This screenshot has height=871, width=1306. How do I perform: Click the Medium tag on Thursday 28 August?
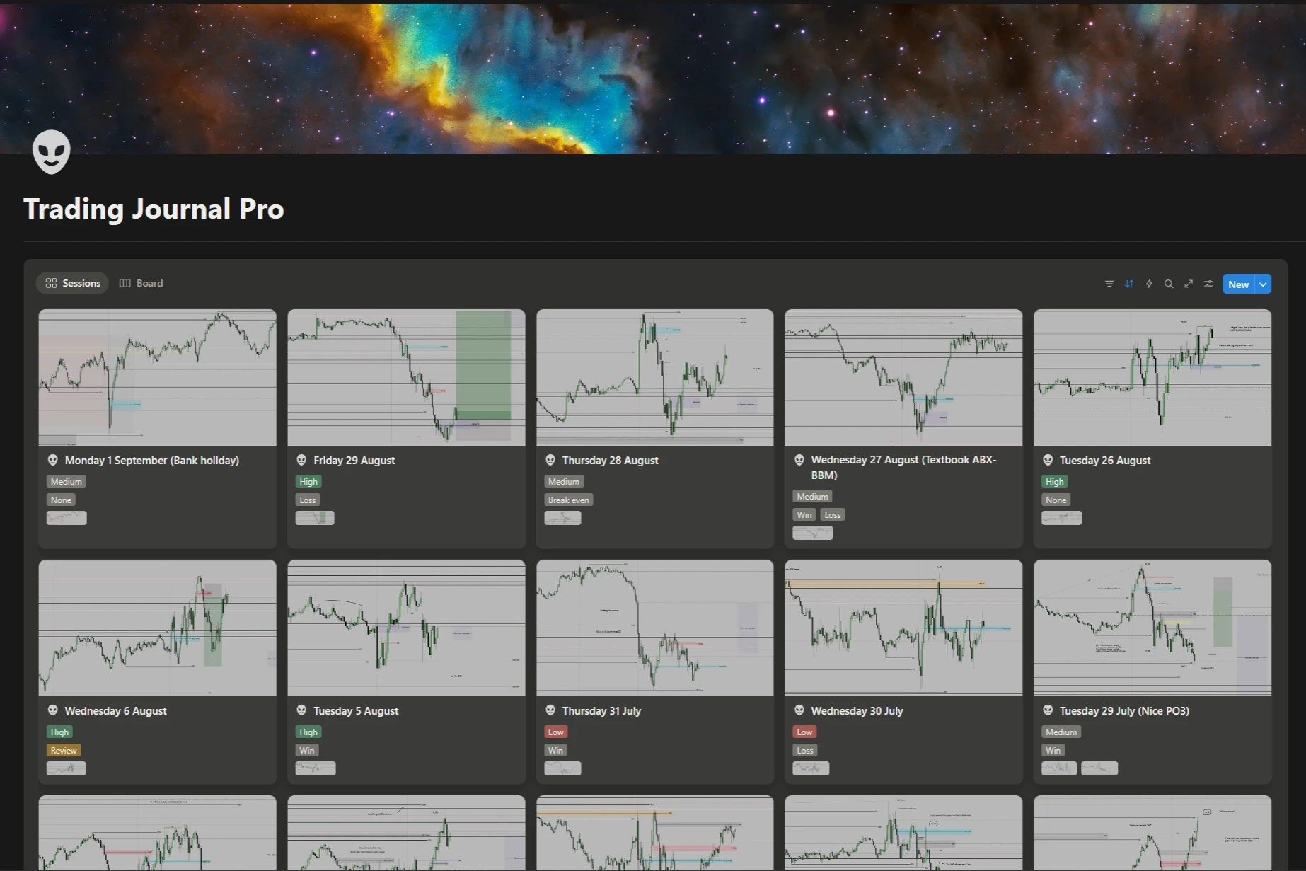click(564, 481)
